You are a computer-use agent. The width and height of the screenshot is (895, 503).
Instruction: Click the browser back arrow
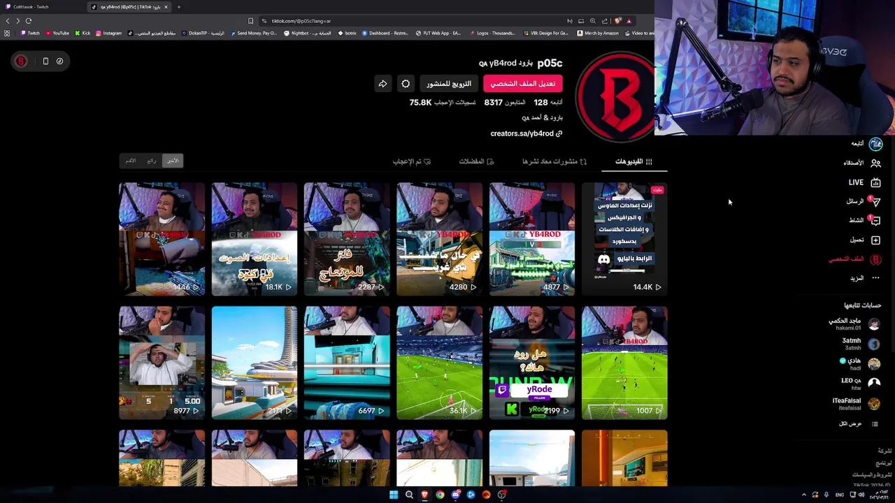click(x=8, y=21)
